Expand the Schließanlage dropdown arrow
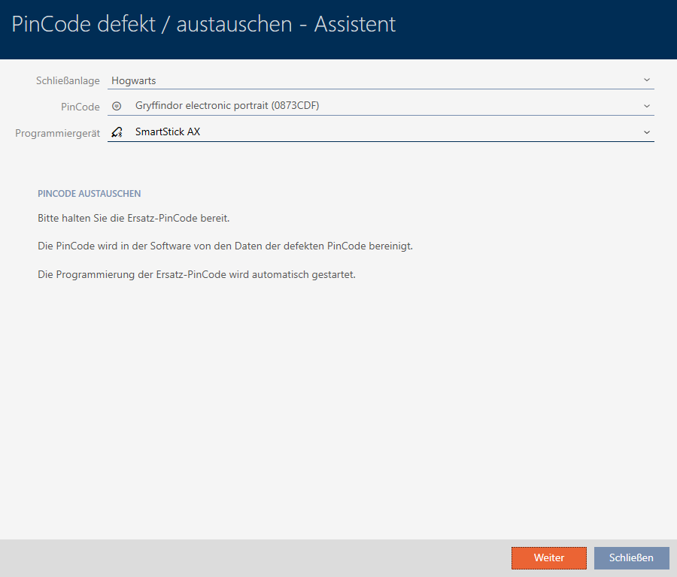Screen dimensions: 677x577 tap(646, 80)
